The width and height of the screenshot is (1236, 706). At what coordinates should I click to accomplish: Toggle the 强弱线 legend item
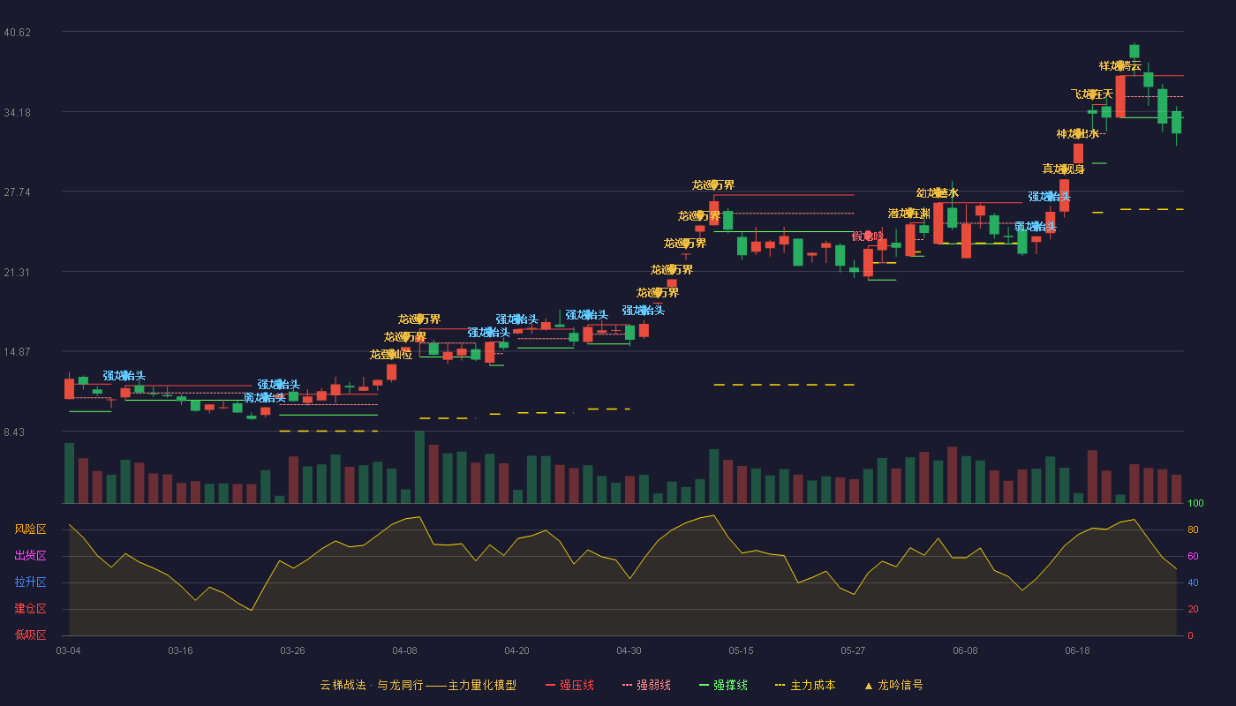tap(646, 685)
